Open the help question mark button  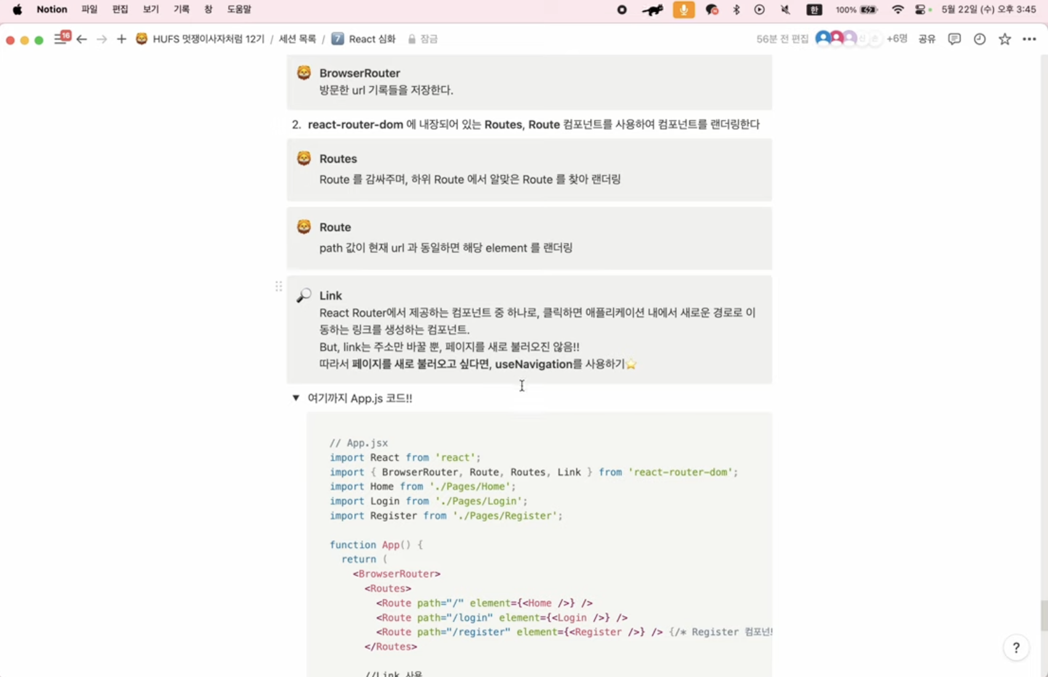[x=1016, y=647]
